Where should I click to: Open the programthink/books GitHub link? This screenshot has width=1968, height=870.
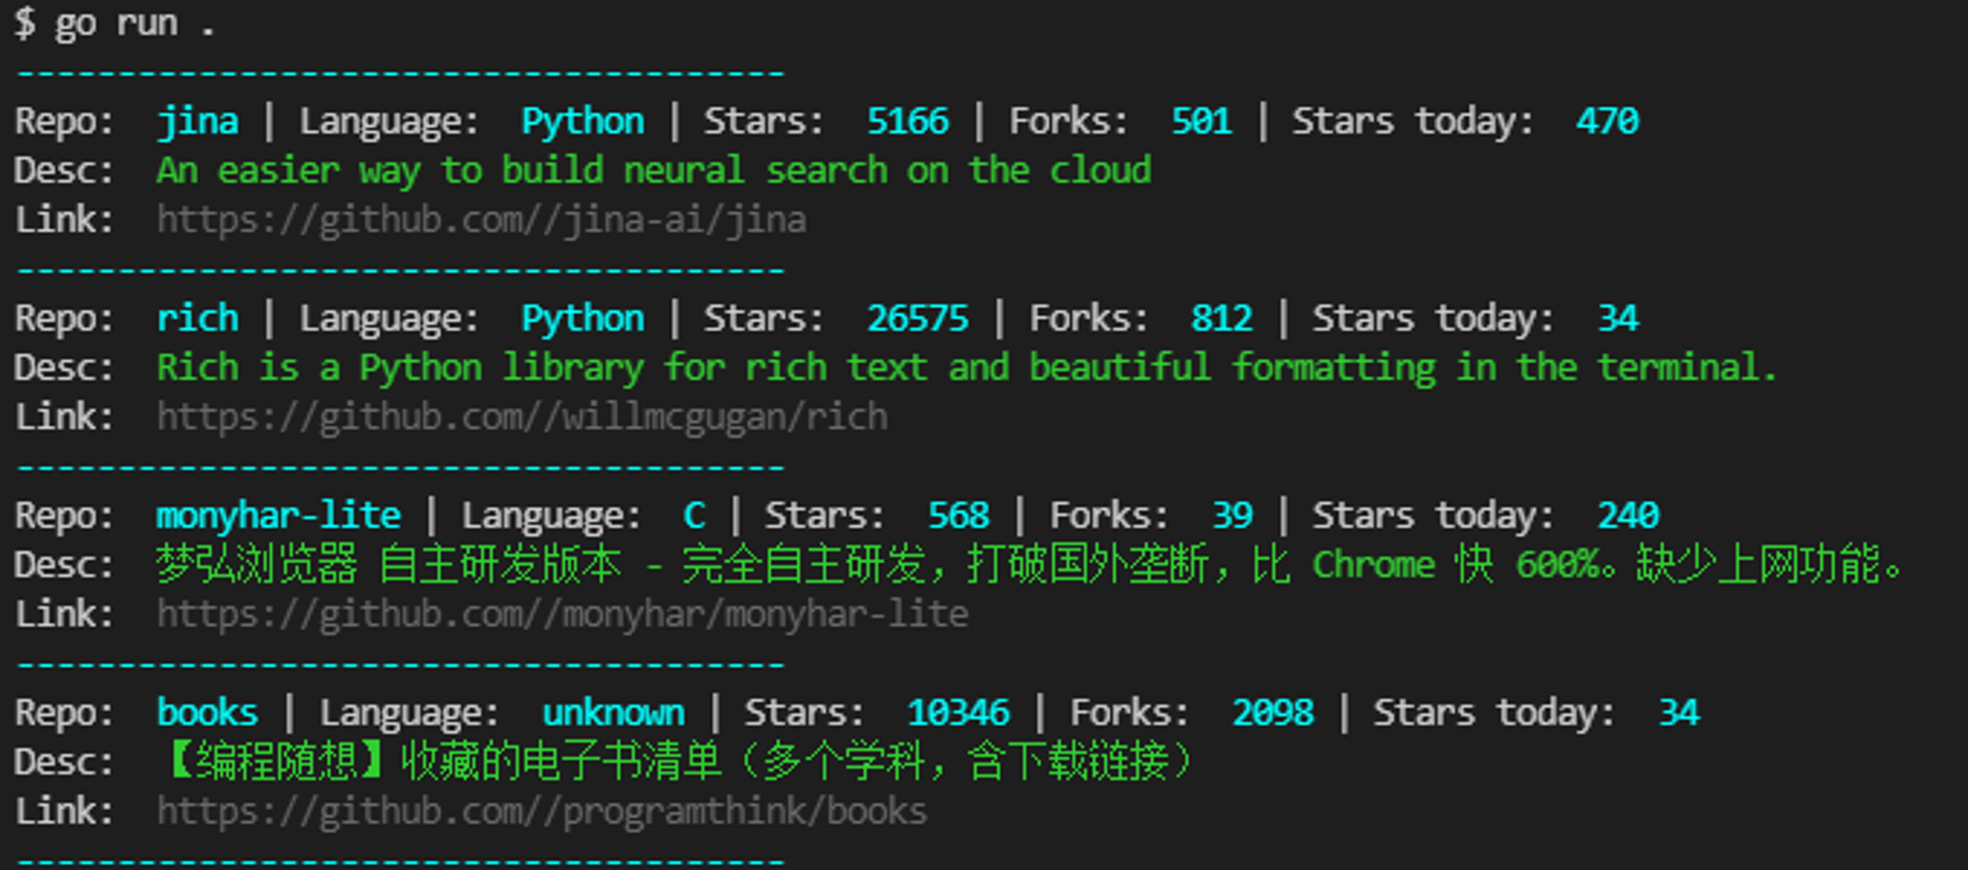tap(541, 811)
